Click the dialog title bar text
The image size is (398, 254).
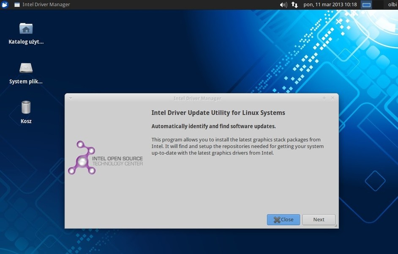197,98
